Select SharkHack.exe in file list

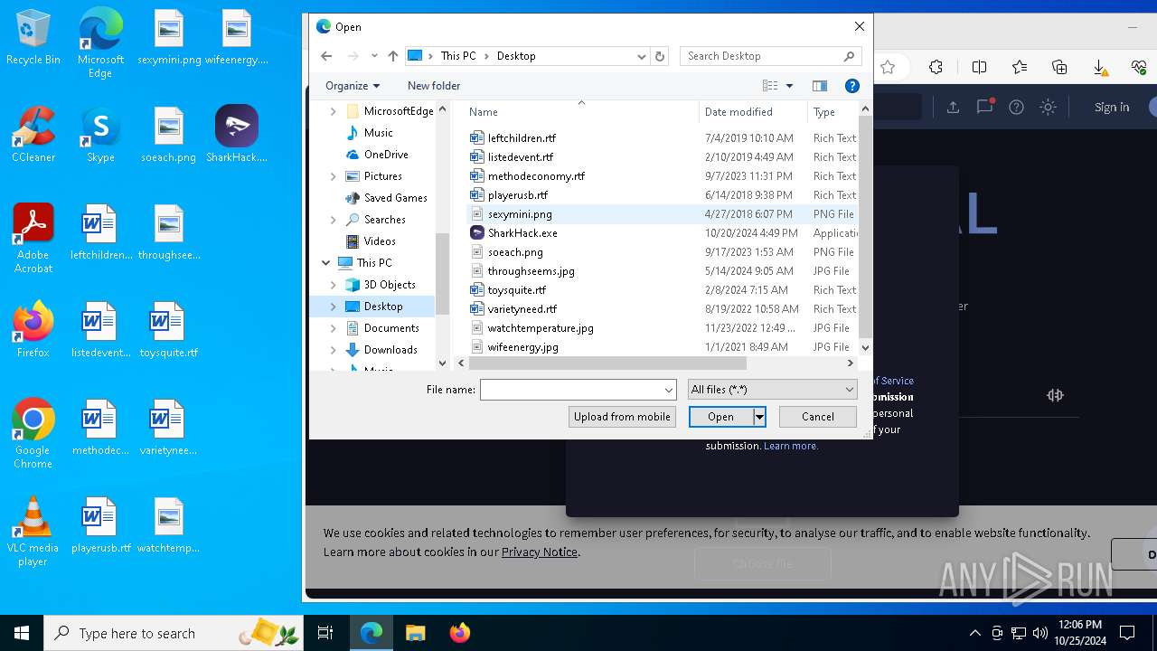point(522,233)
